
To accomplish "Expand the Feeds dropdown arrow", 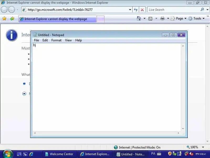I will click(x=156, y=18).
